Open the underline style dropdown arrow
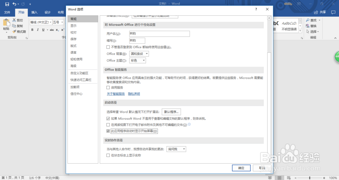Screen dimensions: 339x180 [47, 30]
